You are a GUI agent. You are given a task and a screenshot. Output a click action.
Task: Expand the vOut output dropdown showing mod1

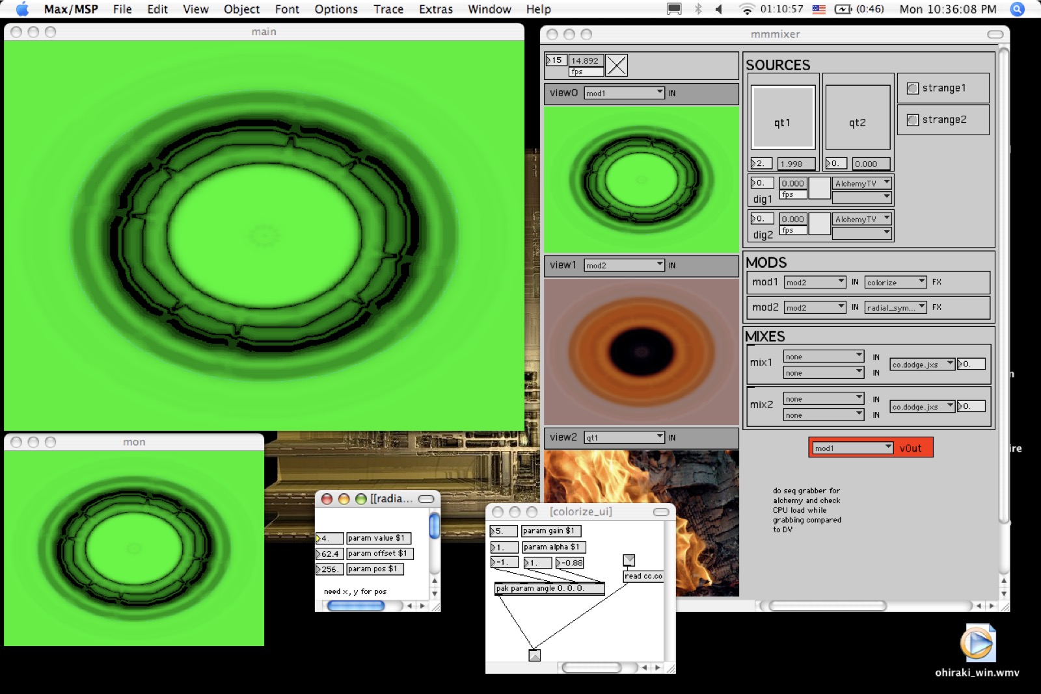pos(852,448)
